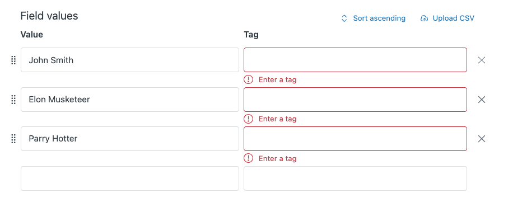Focus the John Smith value field
The height and width of the screenshot is (203, 508).
[130, 60]
